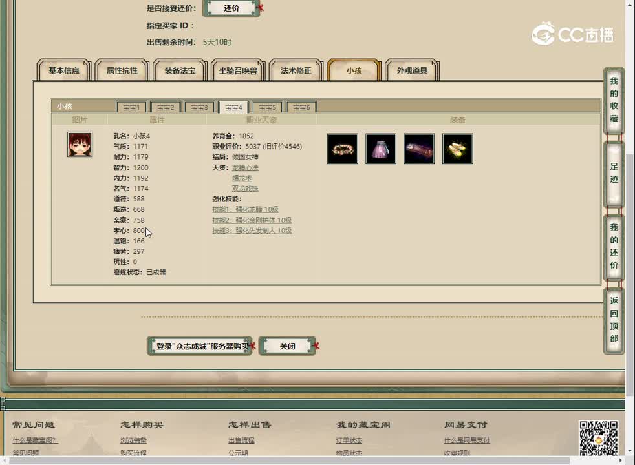Image resolution: width=635 pixels, height=465 pixels.
Task: Scan the QR code image
Action: tap(599, 438)
